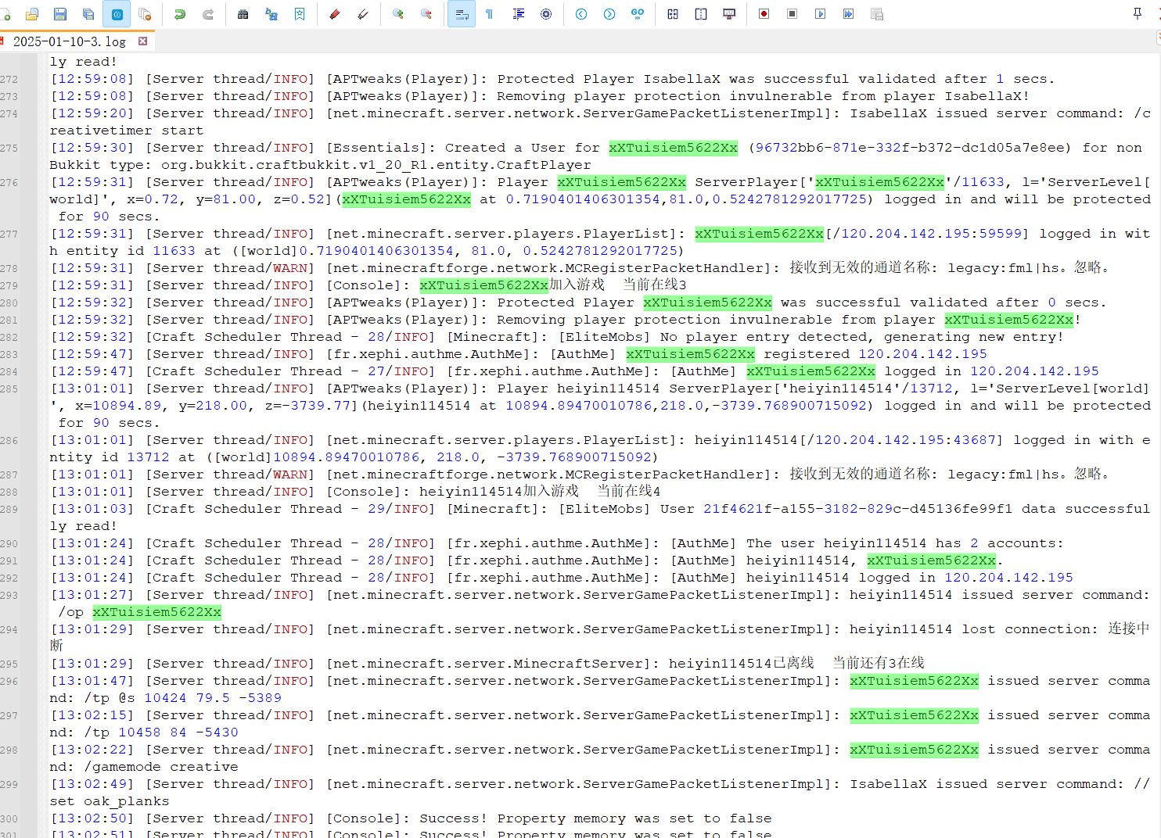Screen dimensions: 1161x838
Task: Open a file with the folder icon
Action: pos(32,14)
